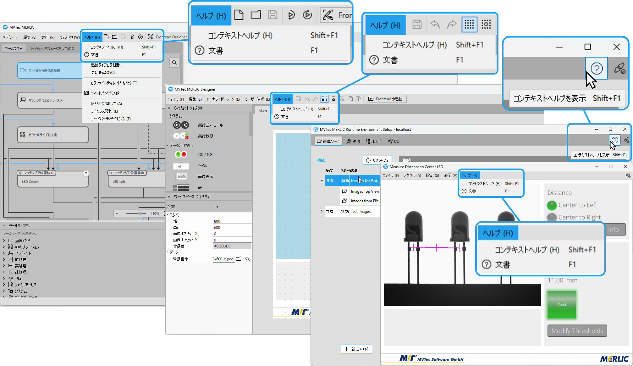Click icon at right end of Measure Distance menubar
The image size is (633, 366).
pos(628,175)
